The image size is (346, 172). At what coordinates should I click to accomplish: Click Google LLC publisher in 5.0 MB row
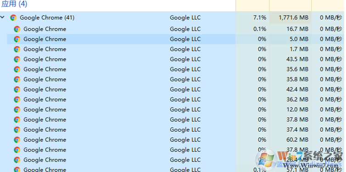[185, 39]
